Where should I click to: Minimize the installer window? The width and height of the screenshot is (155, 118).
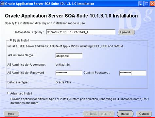click(x=141, y=4)
